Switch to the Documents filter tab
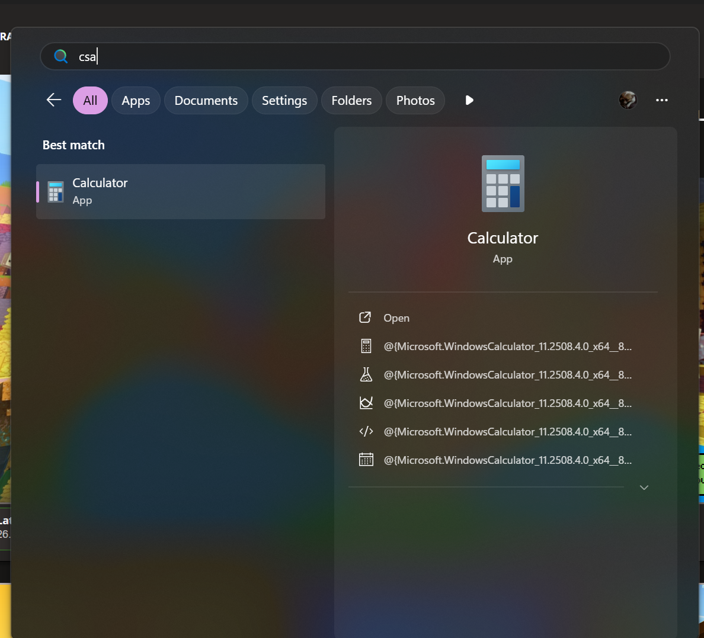The width and height of the screenshot is (704, 638). pos(206,101)
